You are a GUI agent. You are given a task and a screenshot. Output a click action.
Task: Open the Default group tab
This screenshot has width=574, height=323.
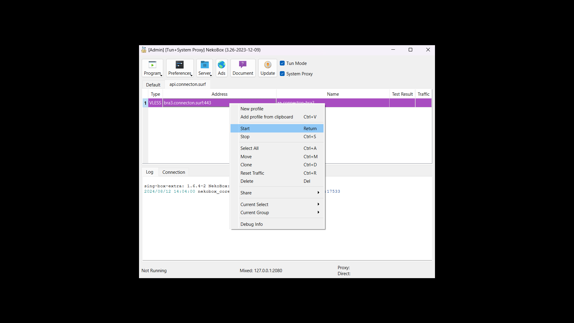click(153, 85)
